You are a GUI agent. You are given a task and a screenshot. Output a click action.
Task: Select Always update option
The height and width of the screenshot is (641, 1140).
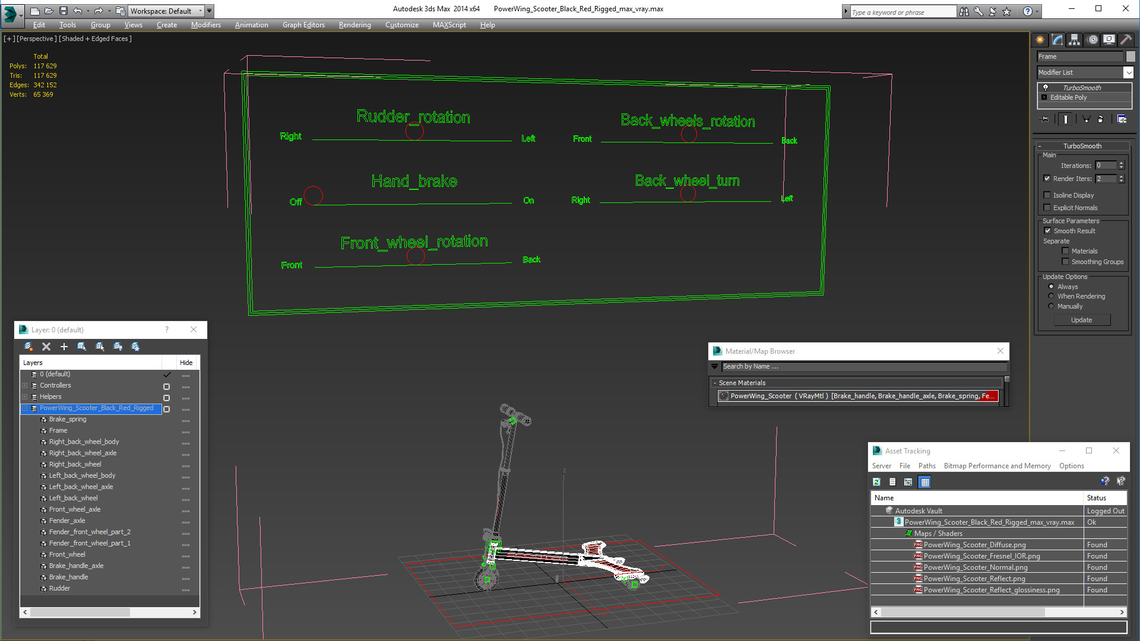coord(1051,287)
